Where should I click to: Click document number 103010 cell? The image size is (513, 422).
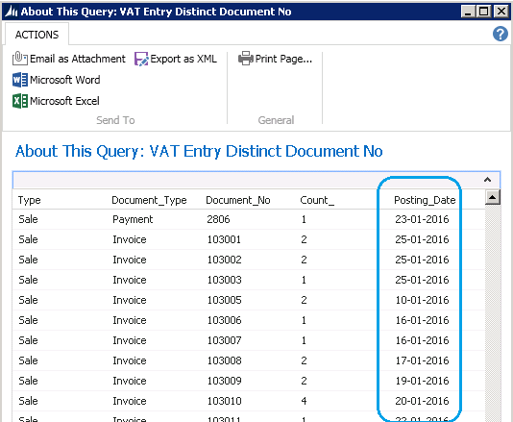tap(225, 401)
